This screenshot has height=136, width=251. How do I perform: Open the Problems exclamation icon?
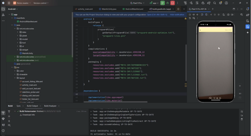[x=3, y=131]
